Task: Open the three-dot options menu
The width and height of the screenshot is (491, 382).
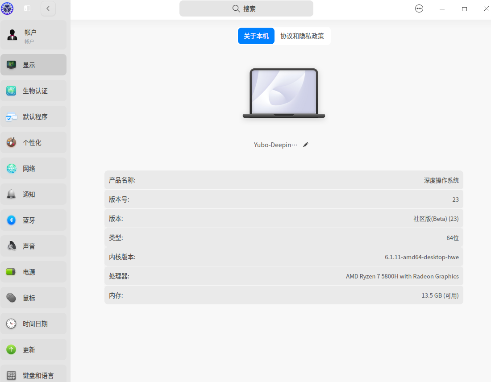Action: pos(419,8)
